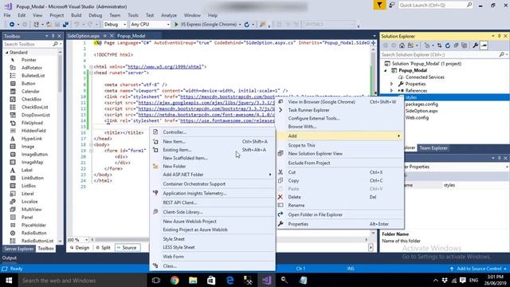
Task: Open the w3.org xhtml link in code
Action: (165, 67)
